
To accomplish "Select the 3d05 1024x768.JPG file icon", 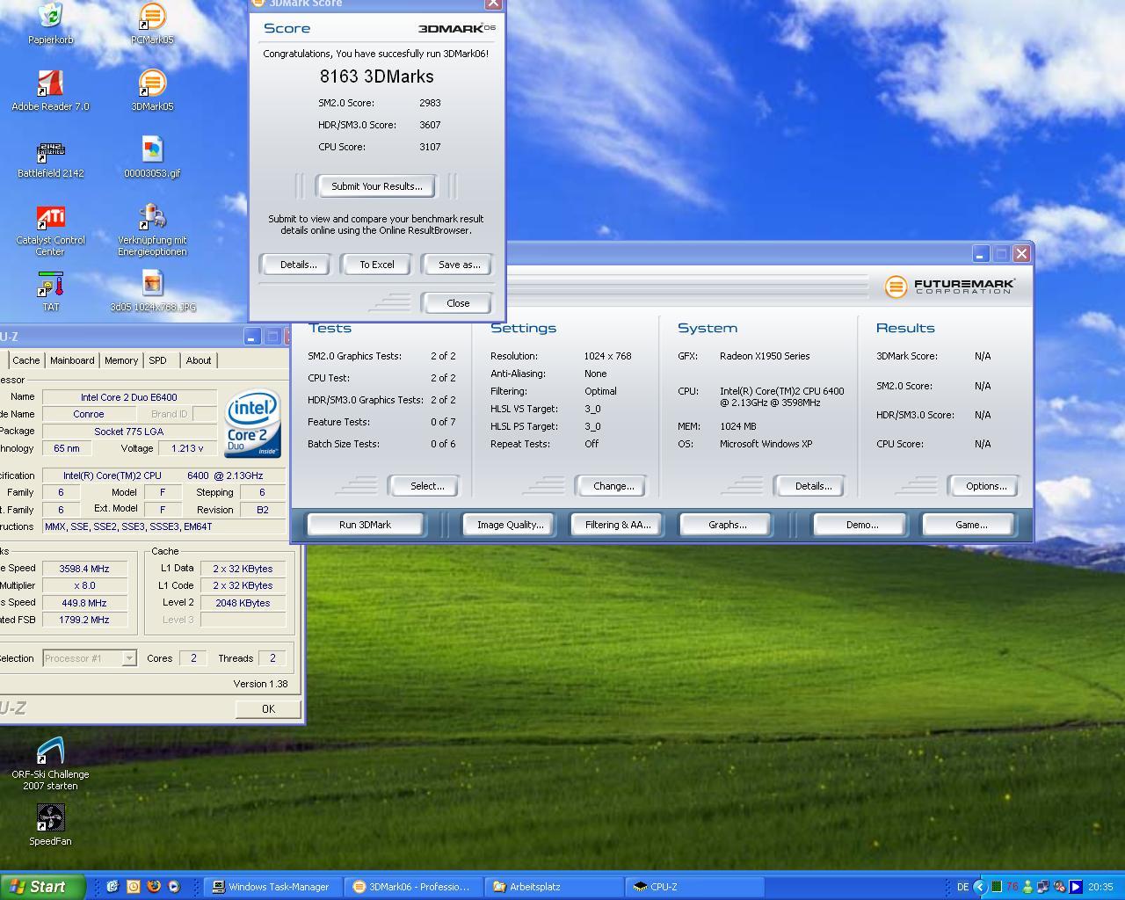I will (x=152, y=291).
